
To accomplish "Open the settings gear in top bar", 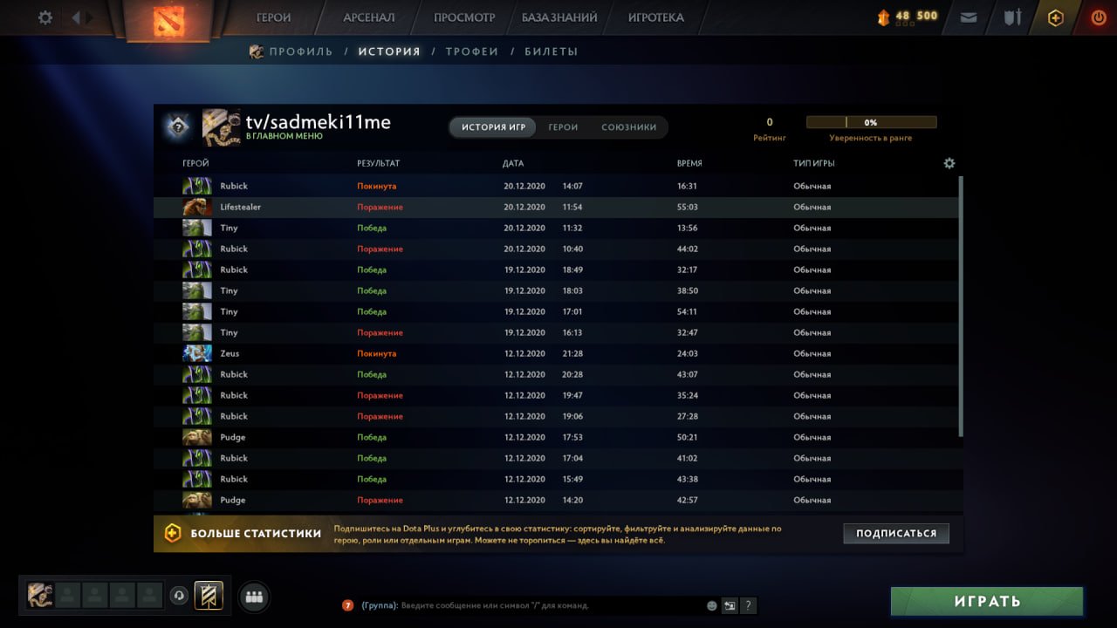I will coord(45,17).
